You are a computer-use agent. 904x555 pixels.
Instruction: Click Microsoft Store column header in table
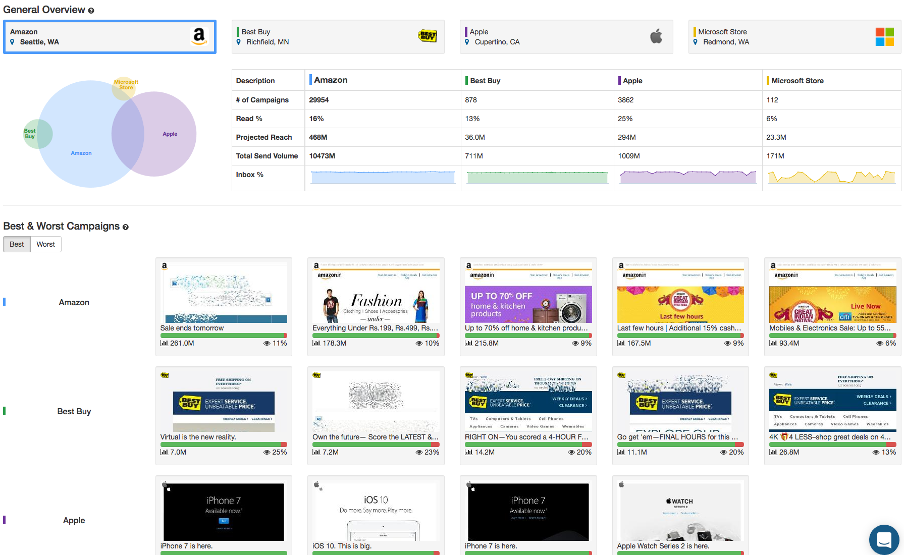[x=797, y=81]
